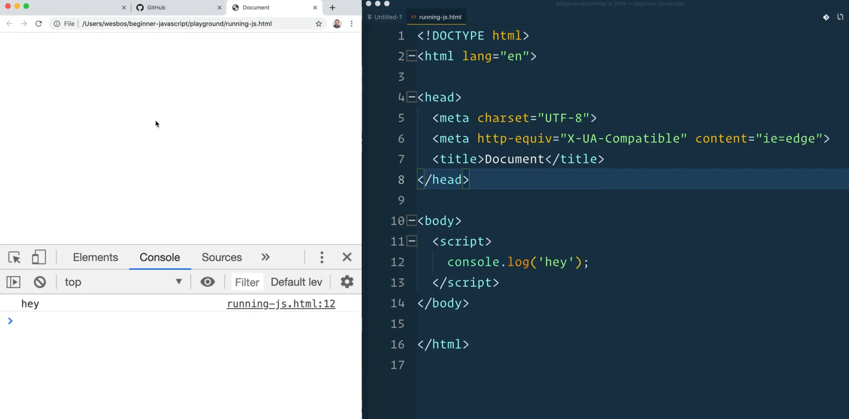Click the source control icon in editor
The image size is (849, 419).
[826, 17]
